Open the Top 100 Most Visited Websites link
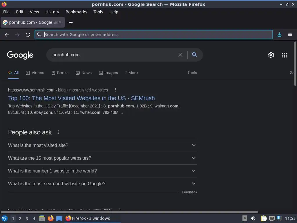Screen dimensions: 297x223 (x=82, y=98)
